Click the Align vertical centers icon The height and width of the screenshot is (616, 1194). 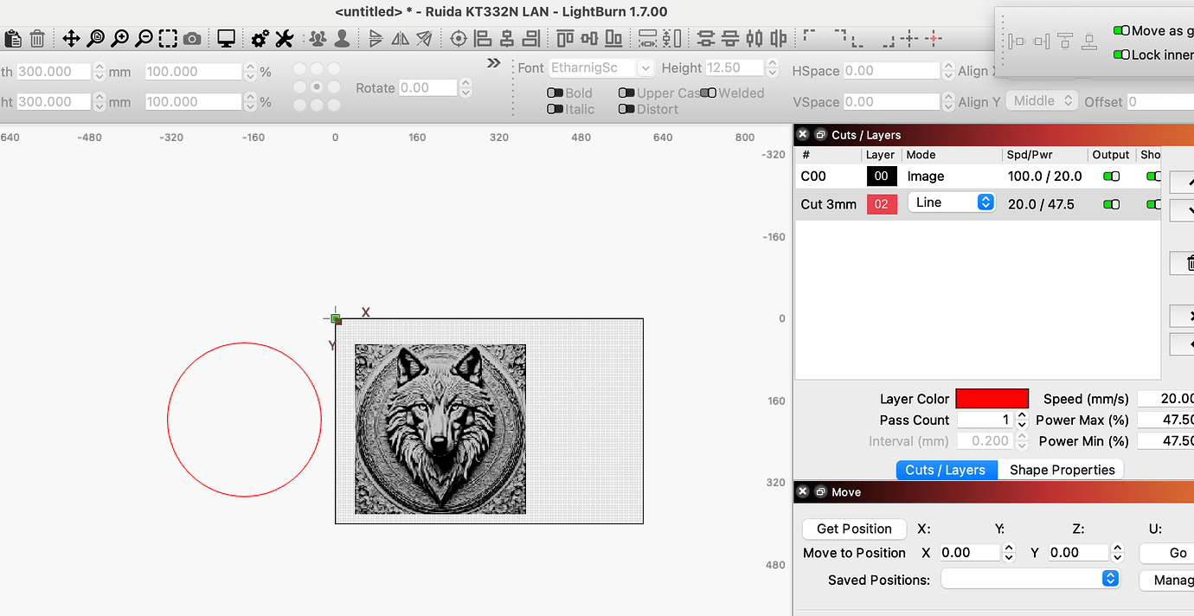coord(589,38)
